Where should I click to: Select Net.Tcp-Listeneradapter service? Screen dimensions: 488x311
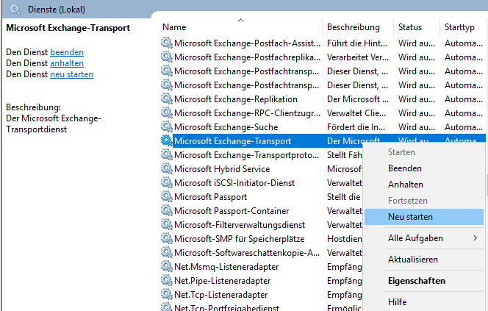pyautogui.click(x=221, y=295)
